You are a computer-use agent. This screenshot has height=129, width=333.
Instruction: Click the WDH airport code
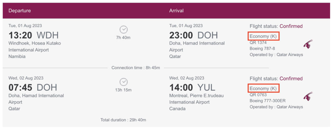[47, 35]
